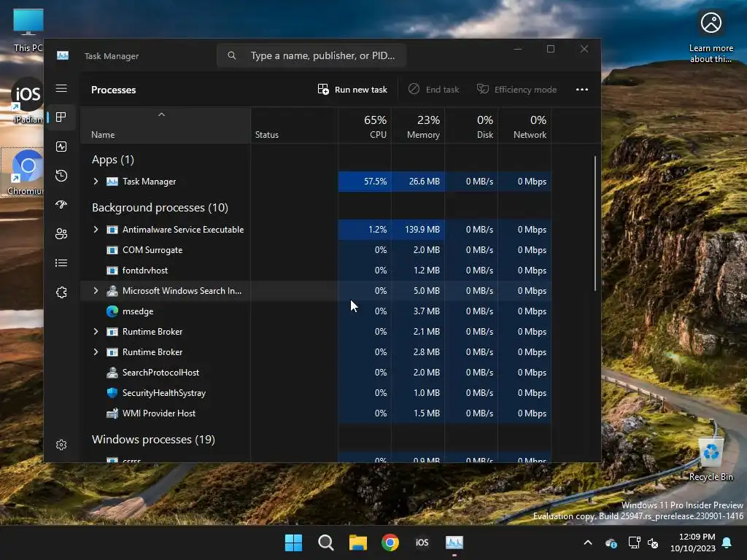Screen dimensions: 747x560
Task: Sort processes by the Name column
Action: point(165,125)
